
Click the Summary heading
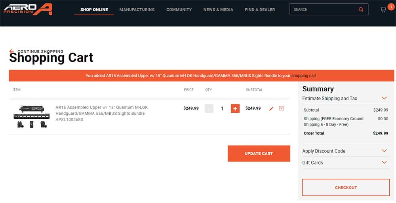click(318, 89)
